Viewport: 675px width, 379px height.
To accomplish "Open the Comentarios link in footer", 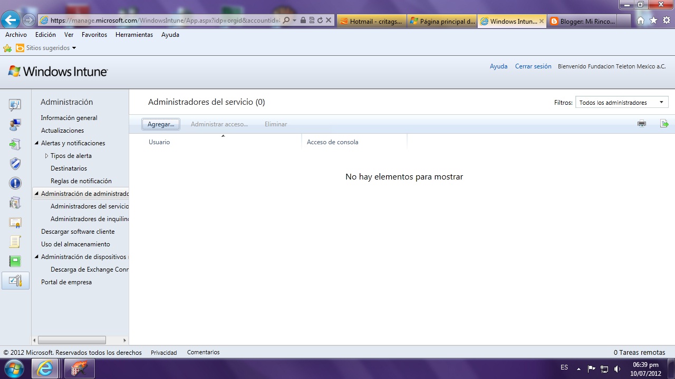I will click(x=204, y=352).
